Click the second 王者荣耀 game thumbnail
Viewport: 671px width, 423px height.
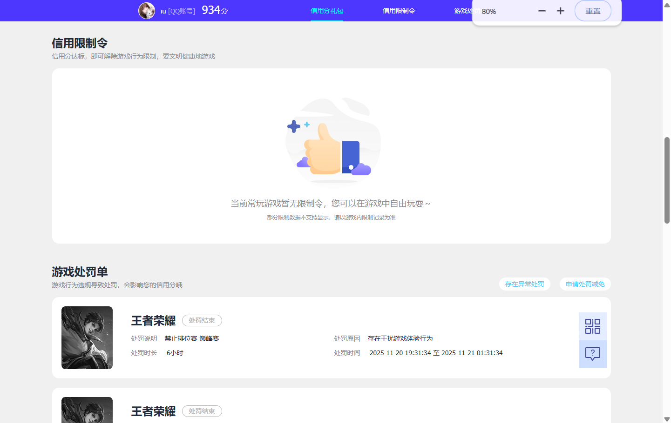(x=87, y=411)
